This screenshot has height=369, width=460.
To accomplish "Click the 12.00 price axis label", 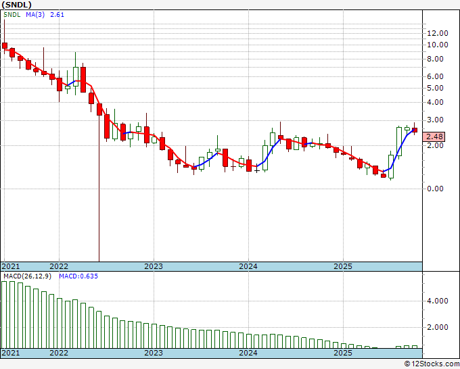I will click(436, 32).
